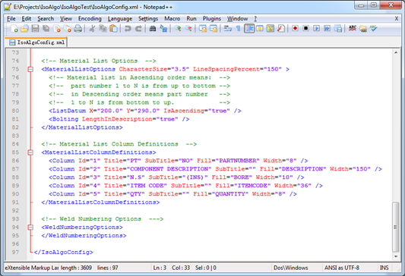Print the document via printer icon
Image resolution: width=405 pixels, height=276 pixels.
(78, 28)
